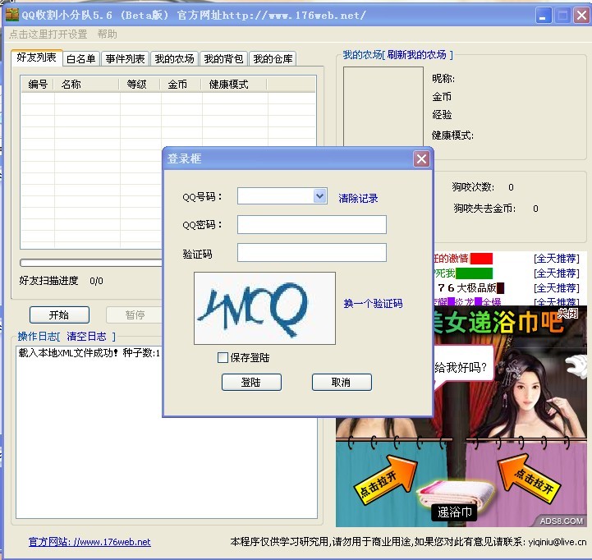Click the 登陆 button

[x=251, y=382]
